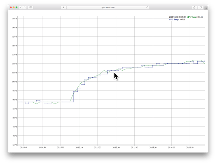This screenshot has height=164, width=216.
Task: Click the GPU Temp legend label
Action: pos(174,19)
